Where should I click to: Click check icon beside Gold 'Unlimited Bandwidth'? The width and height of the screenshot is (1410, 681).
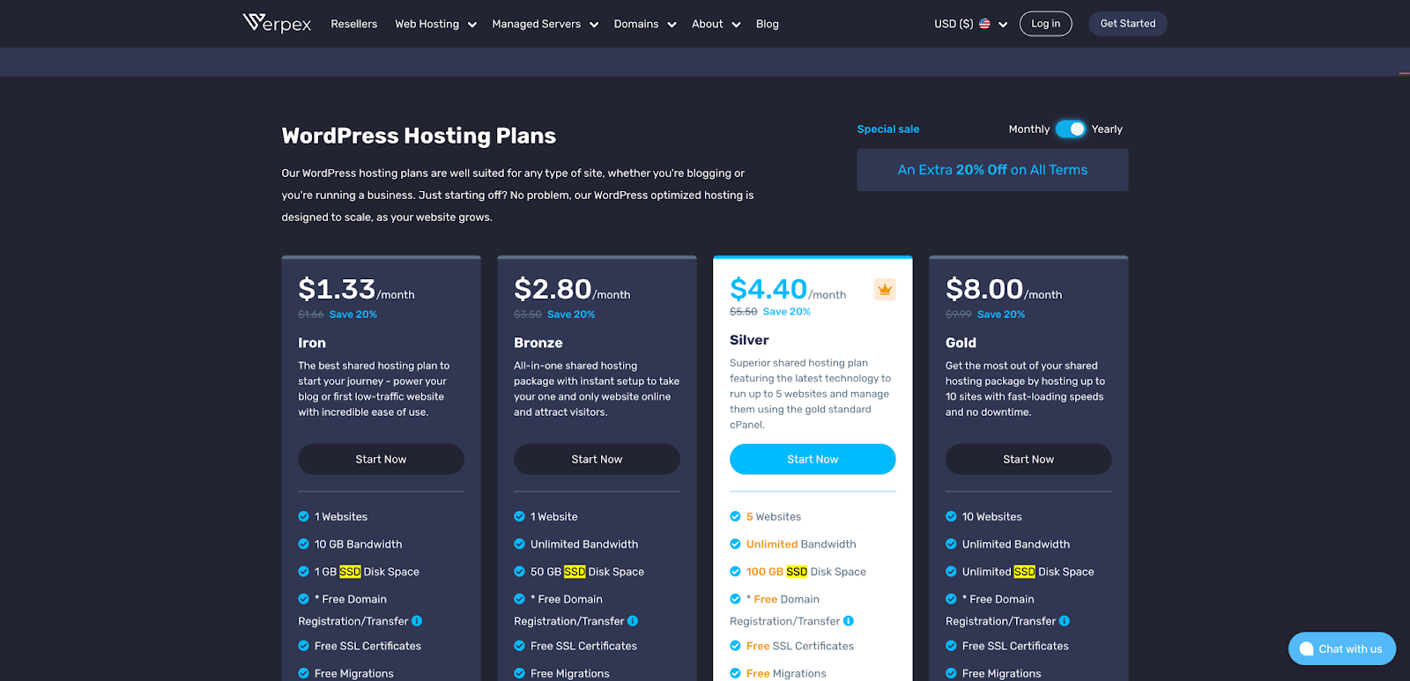coord(951,544)
